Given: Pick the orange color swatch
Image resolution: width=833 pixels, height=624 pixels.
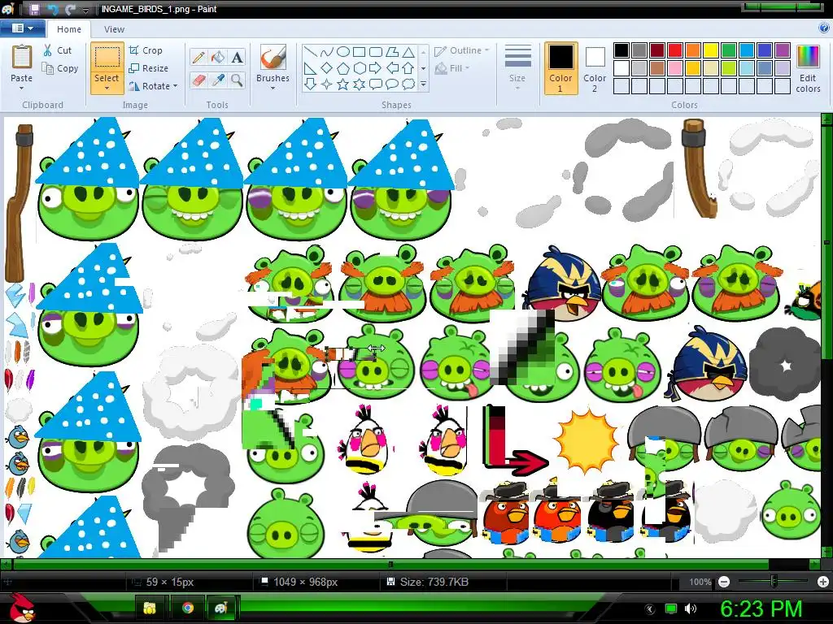Looking at the screenshot, I should 693,50.
